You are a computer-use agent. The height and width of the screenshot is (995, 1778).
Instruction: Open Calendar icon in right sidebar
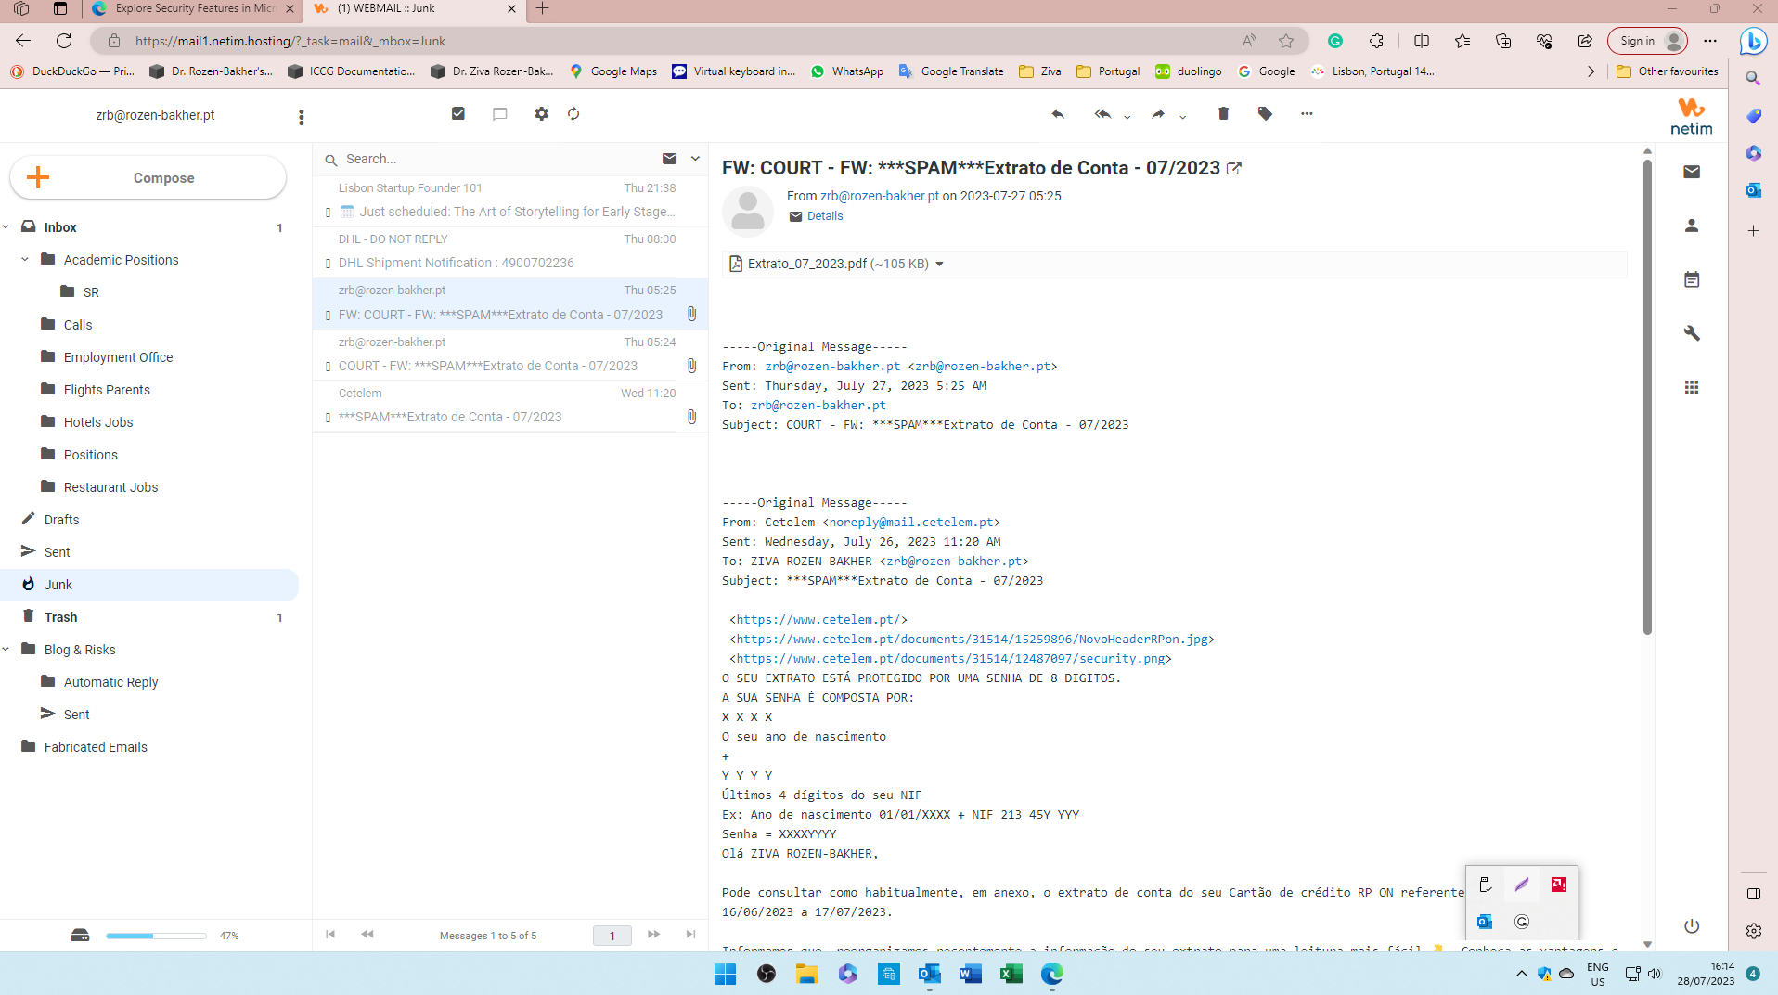(1692, 279)
